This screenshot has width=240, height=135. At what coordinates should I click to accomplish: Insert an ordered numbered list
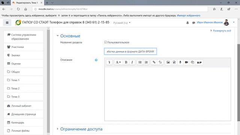pyautogui.click(x=146, y=62)
